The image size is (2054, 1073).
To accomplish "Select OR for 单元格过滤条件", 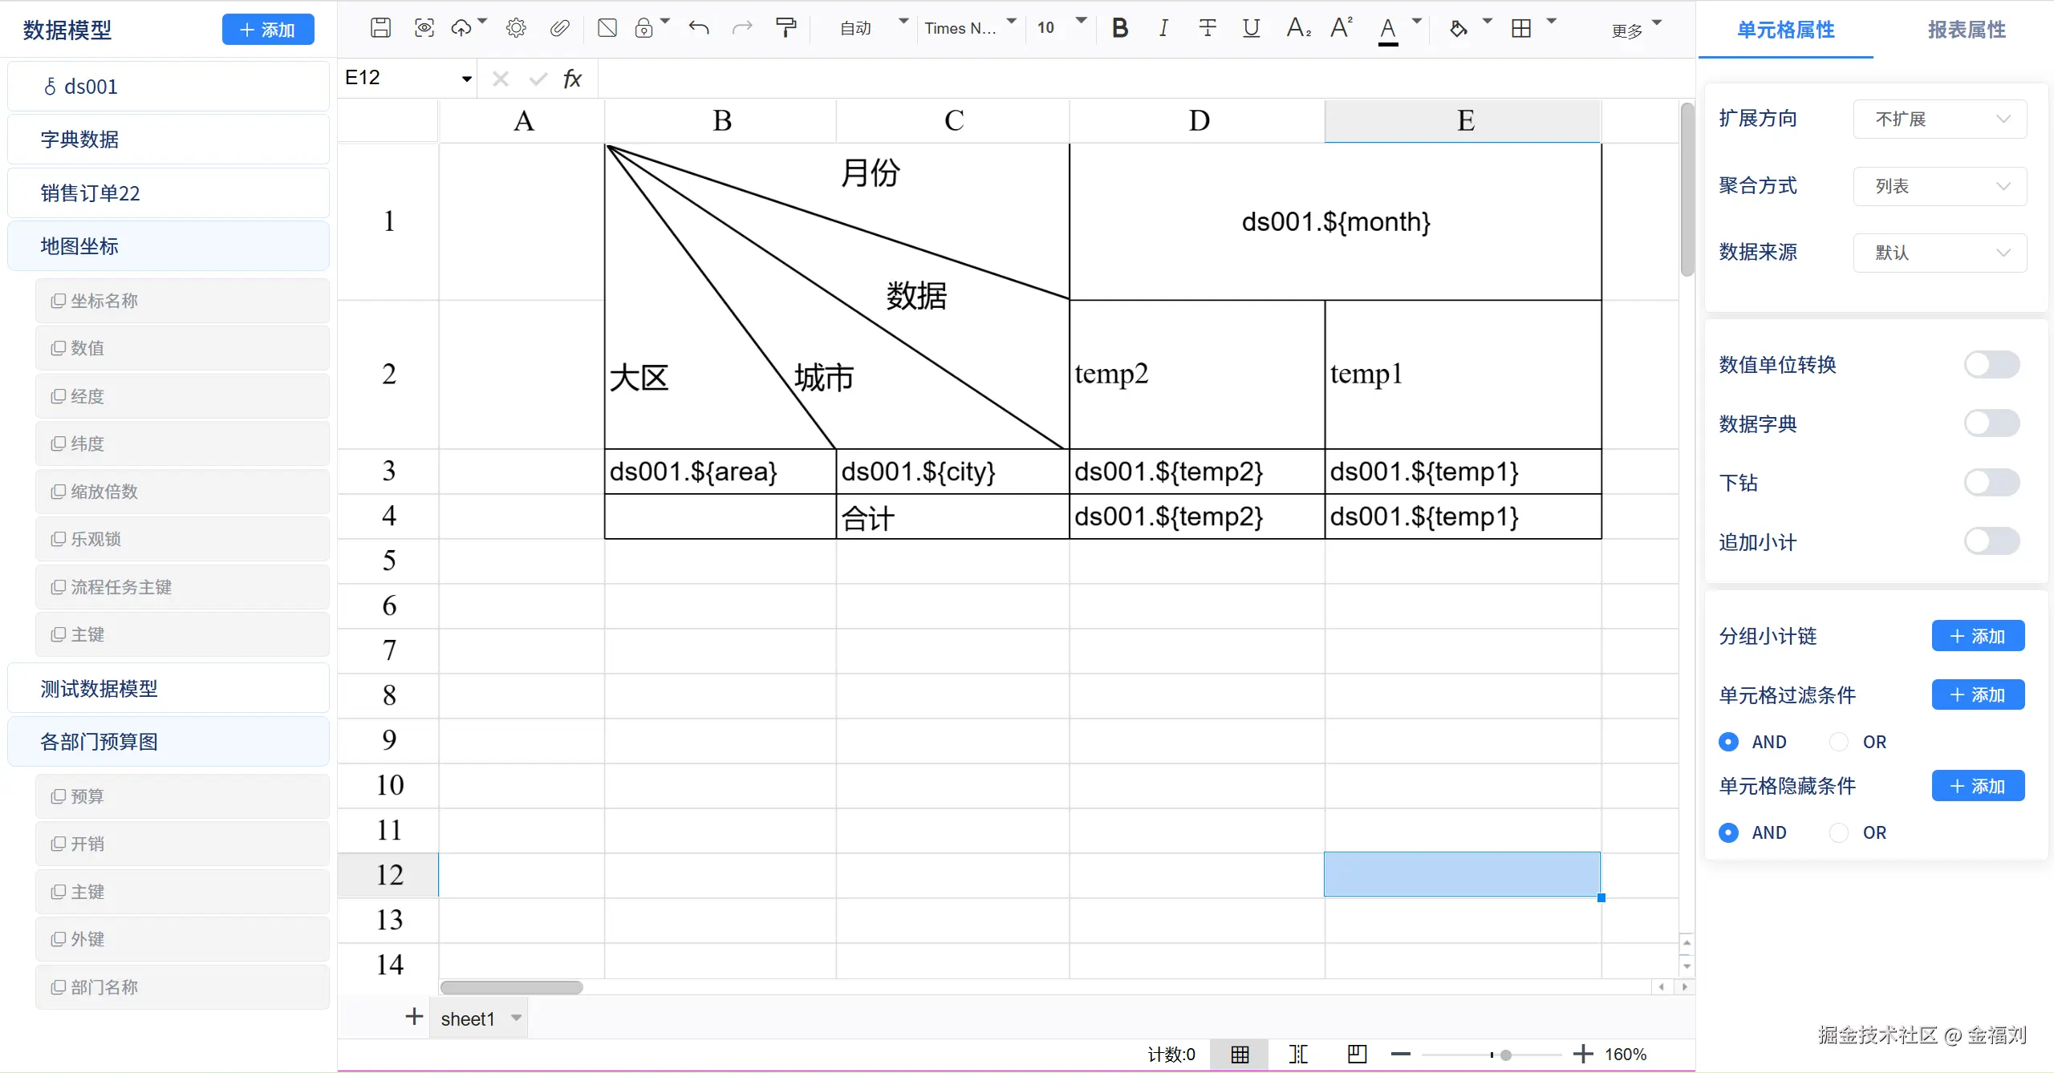I will pyautogui.click(x=1839, y=742).
